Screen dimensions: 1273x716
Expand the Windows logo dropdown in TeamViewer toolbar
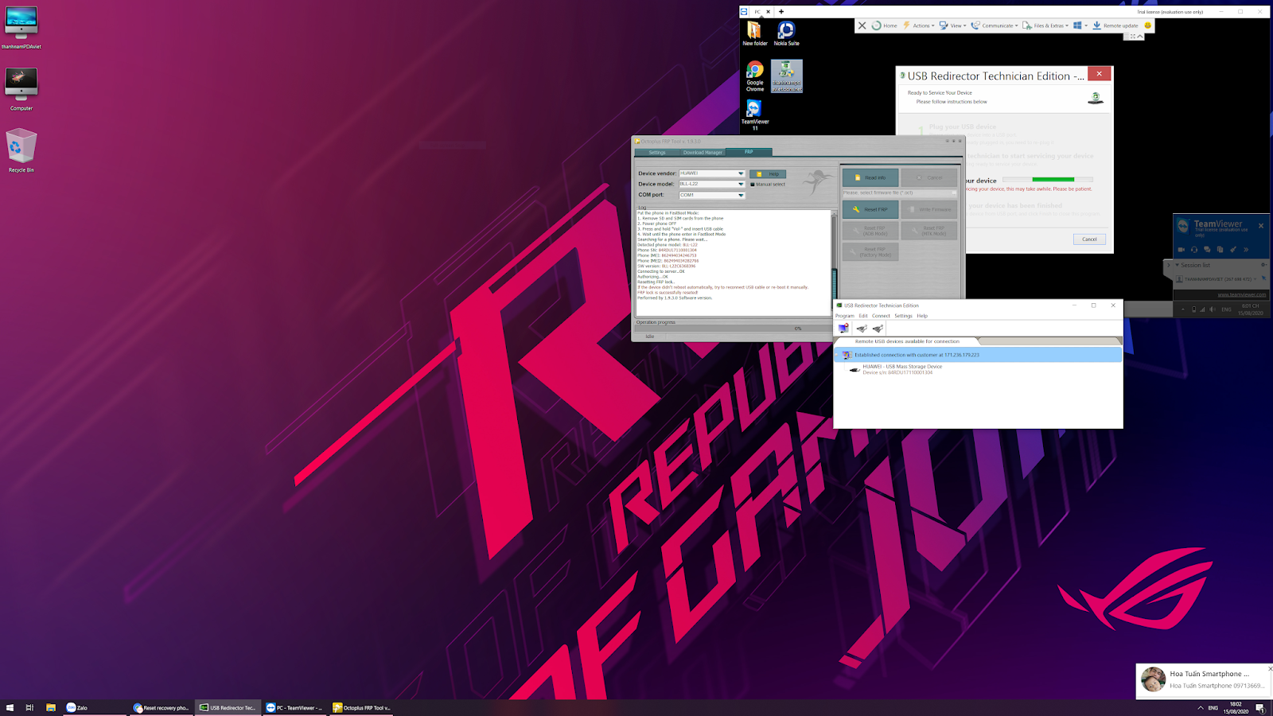(1080, 25)
